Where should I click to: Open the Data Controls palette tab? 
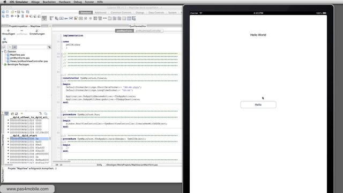tap(156, 12)
